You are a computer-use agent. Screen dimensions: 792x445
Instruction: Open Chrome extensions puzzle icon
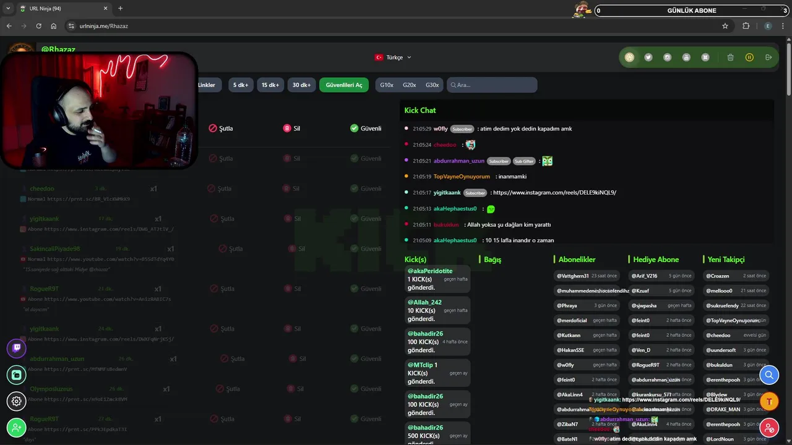click(746, 26)
